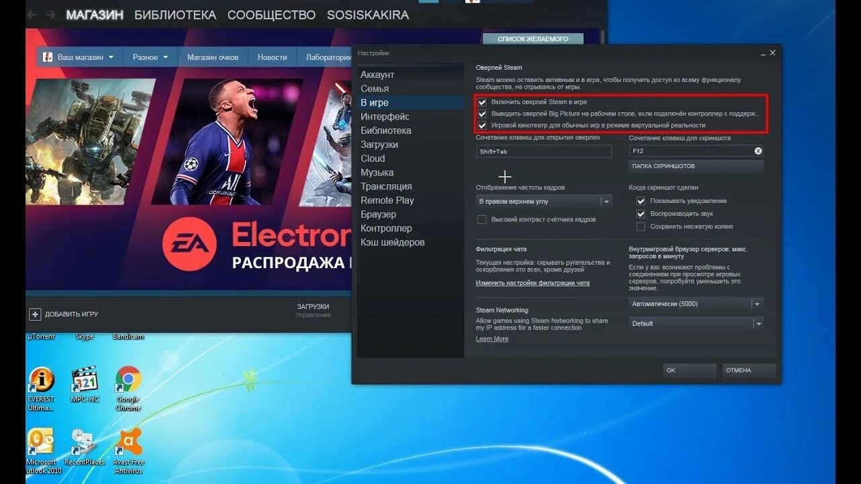Select Загрузки in settings sidebar

click(x=379, y=145)
